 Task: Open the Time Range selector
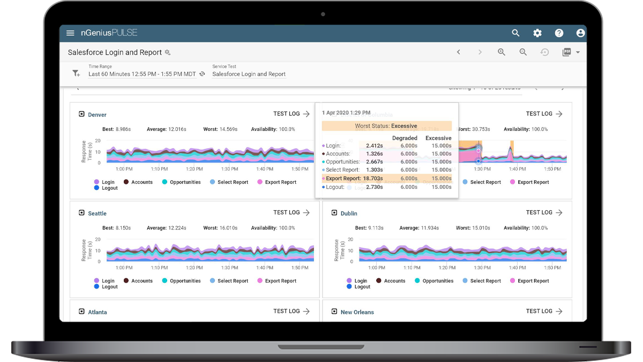coord(142,74)
